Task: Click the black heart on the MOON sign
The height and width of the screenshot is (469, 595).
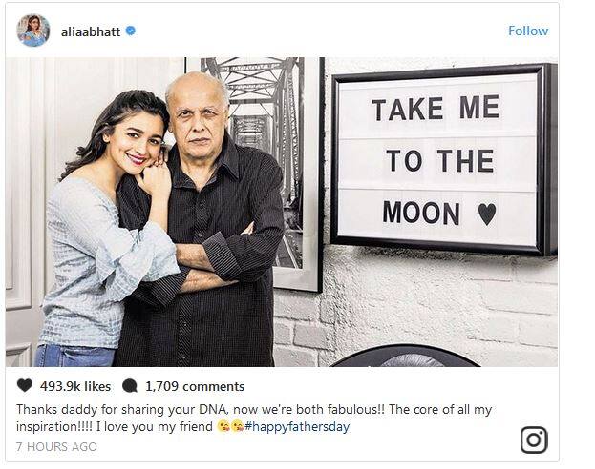Action: pyautogui.click(x=487, y=214)
